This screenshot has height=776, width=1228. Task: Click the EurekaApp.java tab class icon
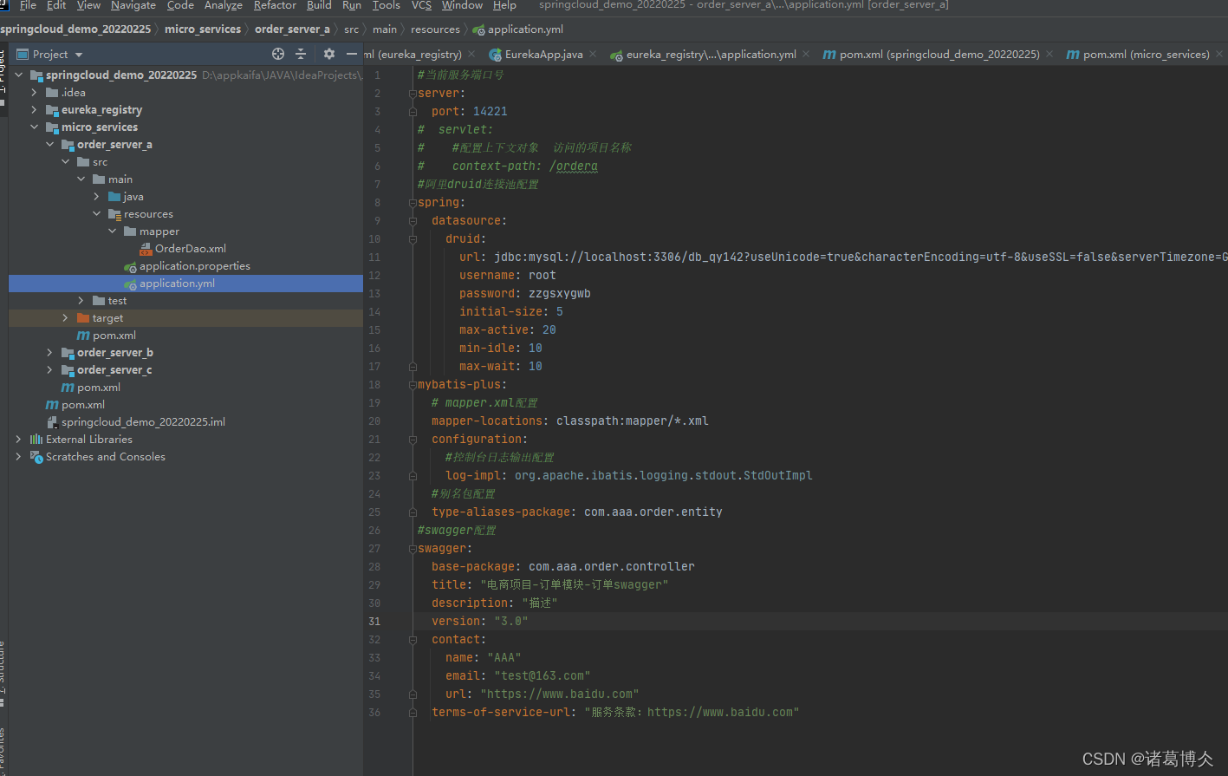click(x=495, y=55)
